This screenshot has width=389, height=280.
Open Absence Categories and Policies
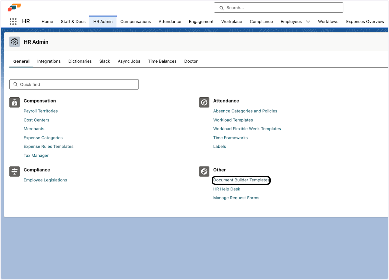click(x=245, y=111)
